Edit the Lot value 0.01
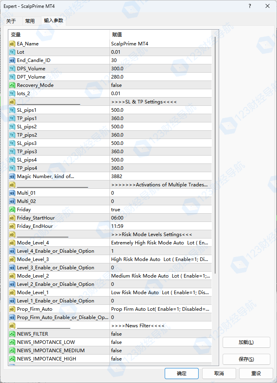The width and height of the screenshot is (277, 383). (x=160, y=52)
